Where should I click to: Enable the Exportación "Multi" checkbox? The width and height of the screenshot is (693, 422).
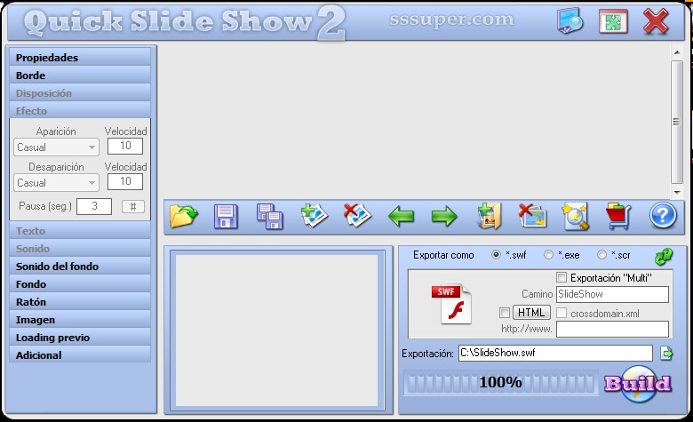pyautogui.click(x=562, y=277)
